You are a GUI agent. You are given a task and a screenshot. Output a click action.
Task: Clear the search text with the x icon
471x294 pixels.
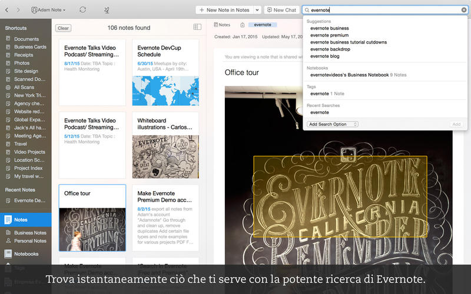tap(464, 10)
